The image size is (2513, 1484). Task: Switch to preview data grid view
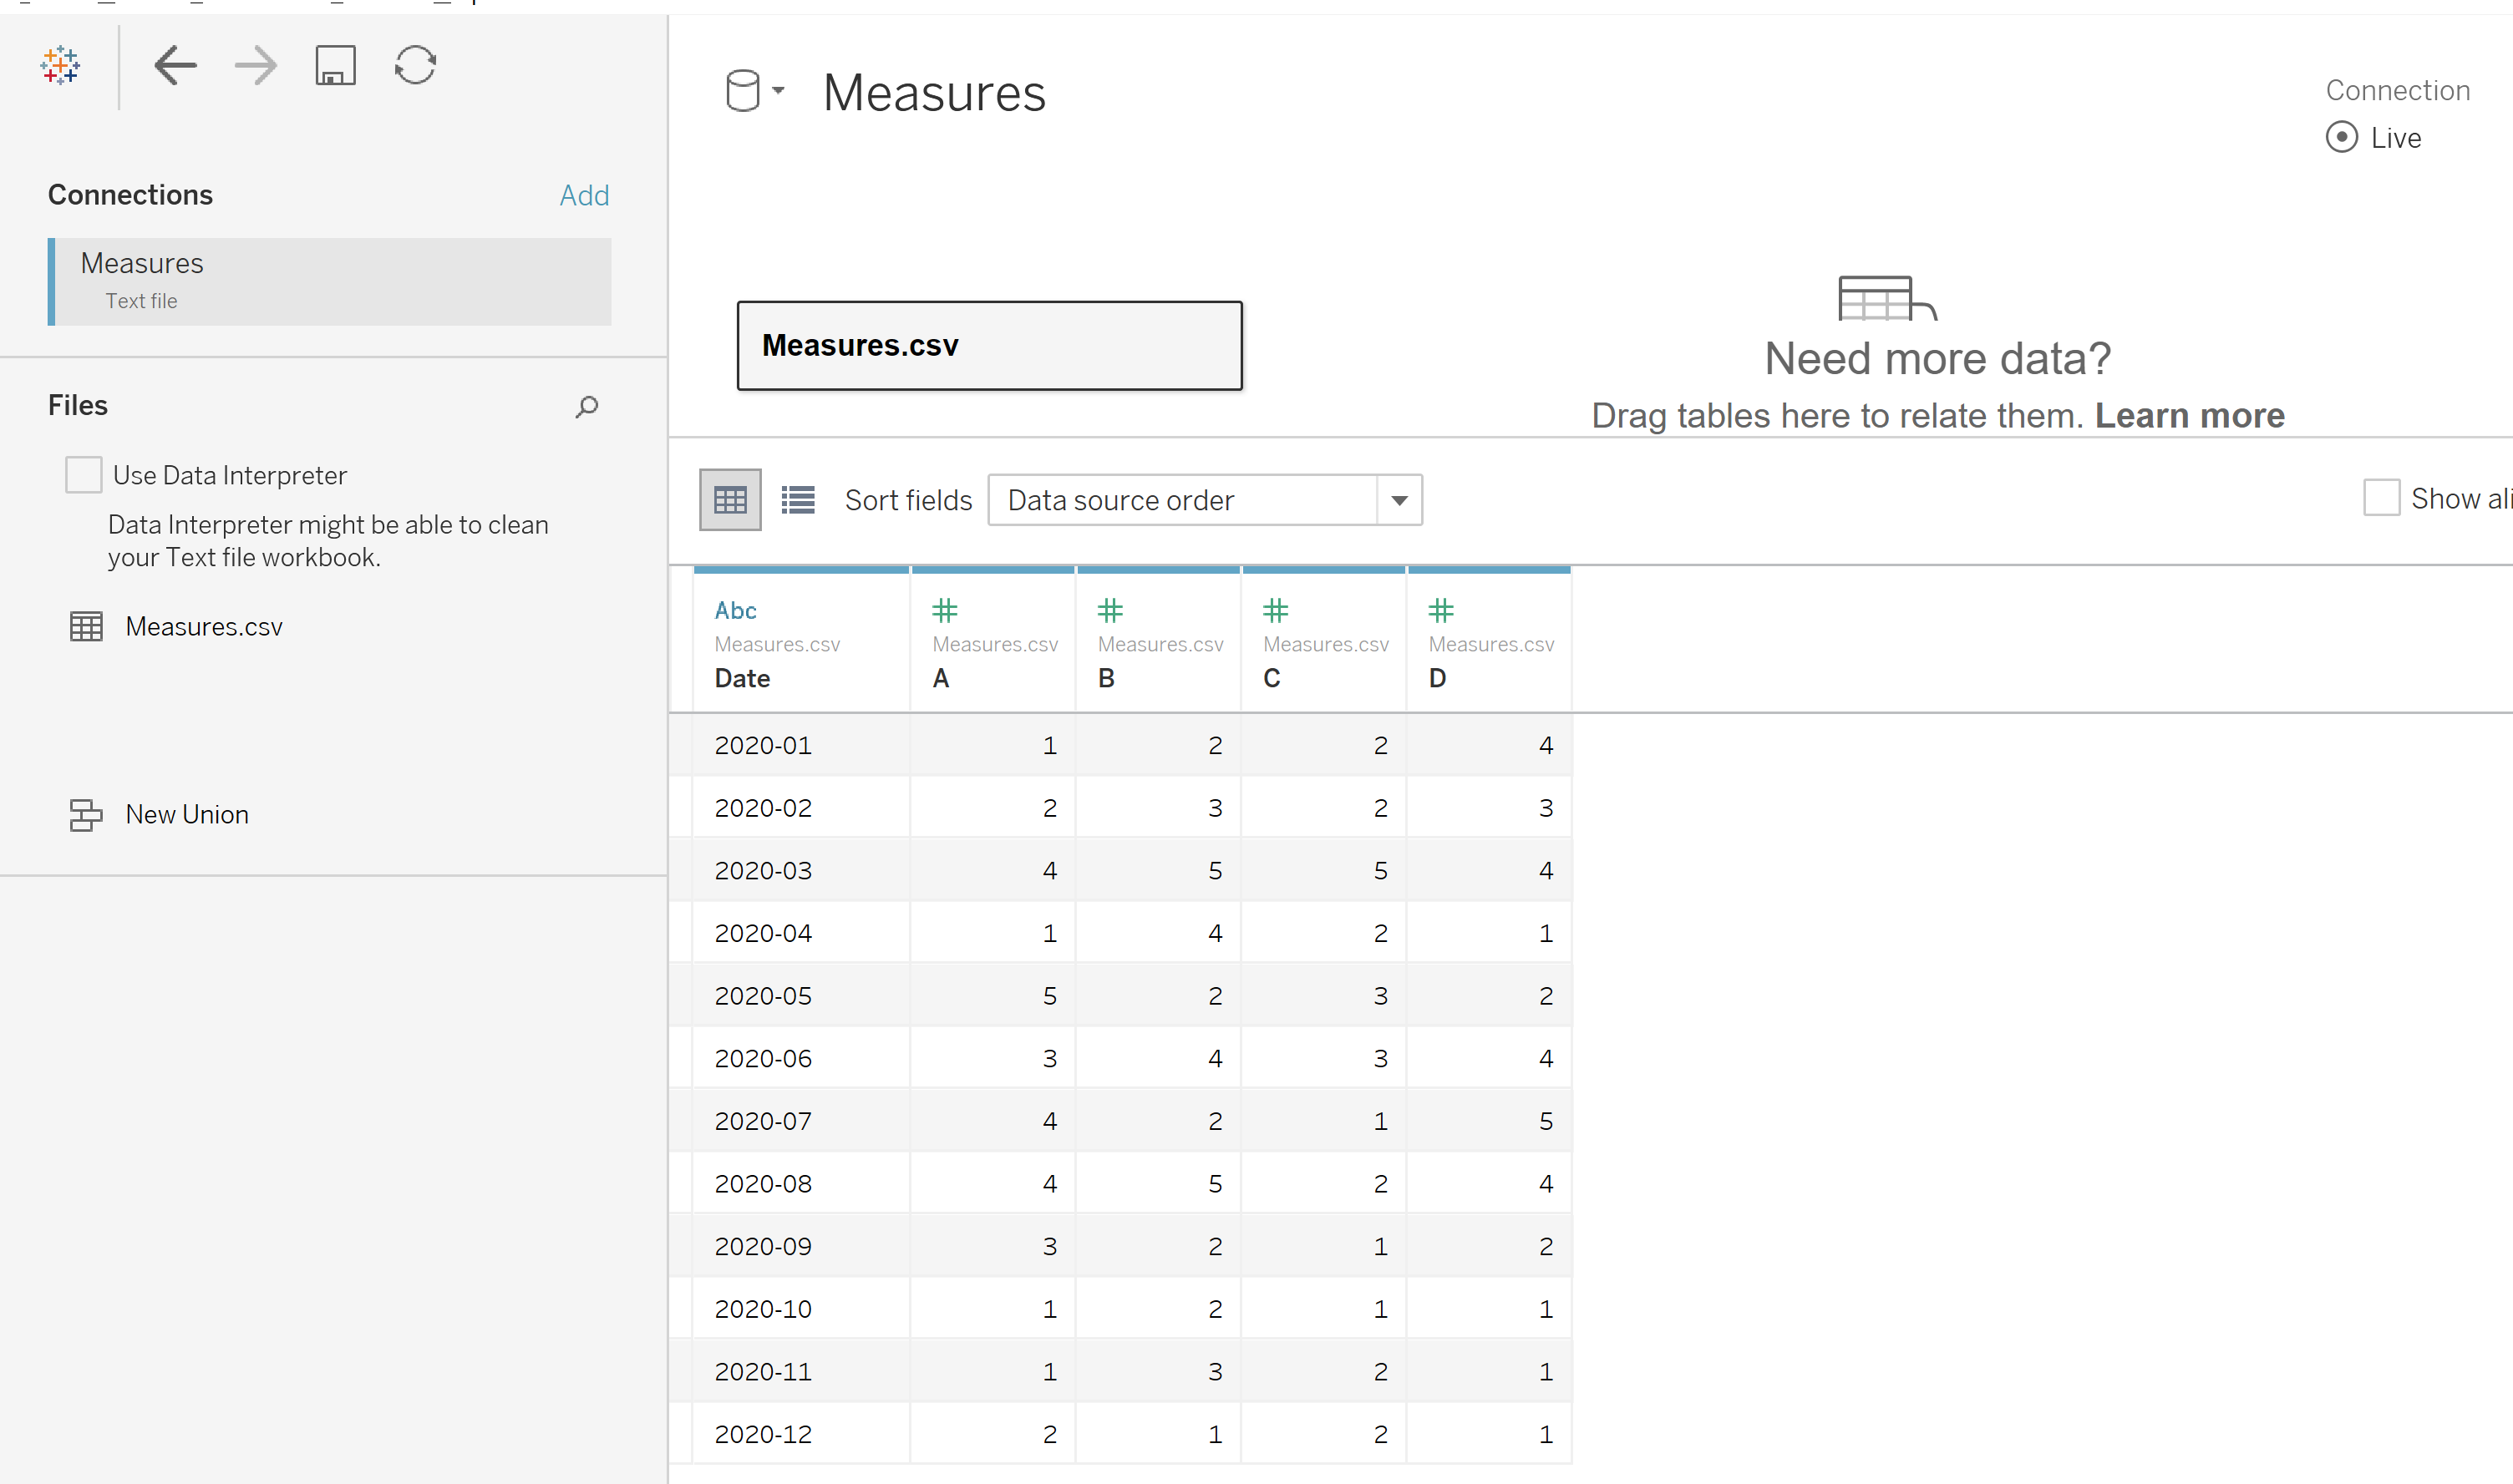[x=730, y=500]
